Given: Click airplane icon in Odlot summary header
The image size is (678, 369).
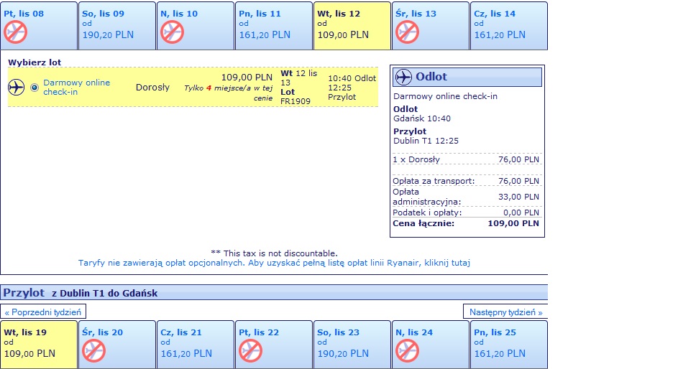Looking at the screenshot, I should pos(403,78).
